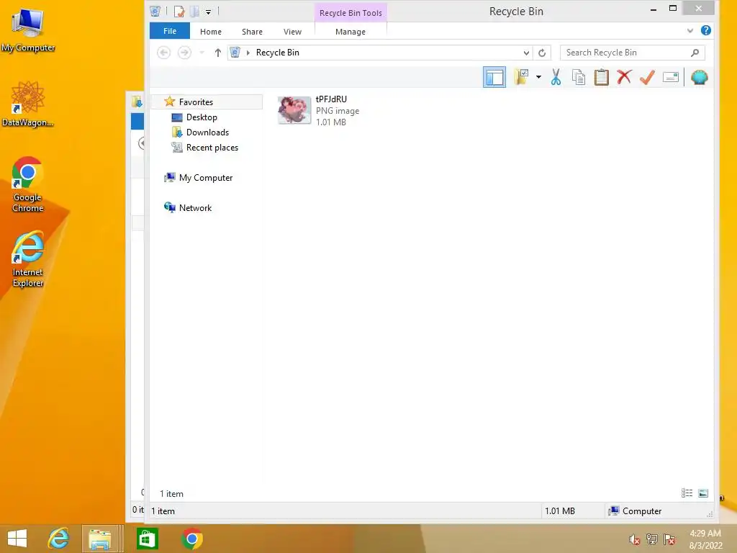Switch to details view icon
This screenshot has width=737, height=553.
[x=687, y=493]
